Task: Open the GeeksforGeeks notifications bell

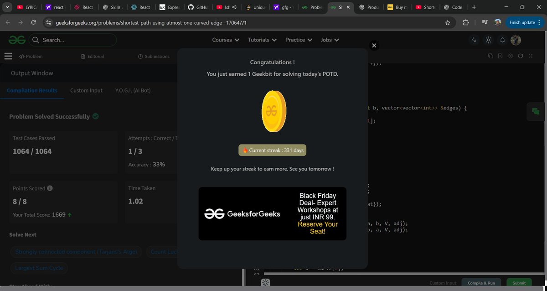Action: 502,40
